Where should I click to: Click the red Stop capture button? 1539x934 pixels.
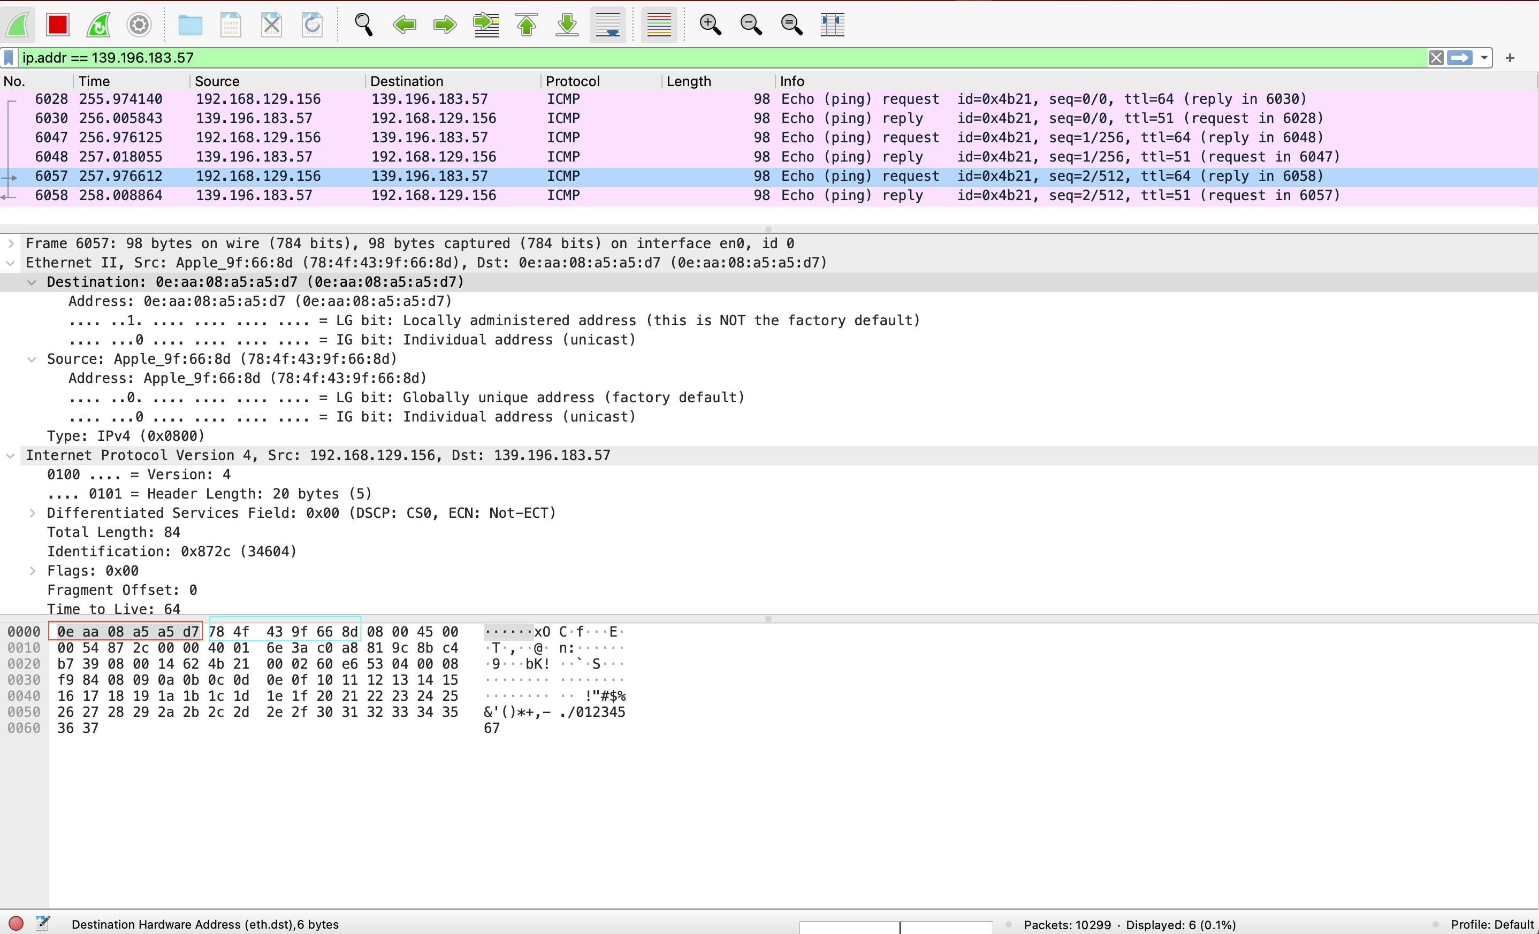coord(57,25)
